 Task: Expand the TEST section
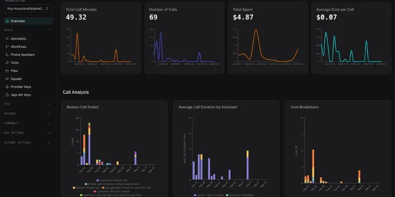[49, 104]
